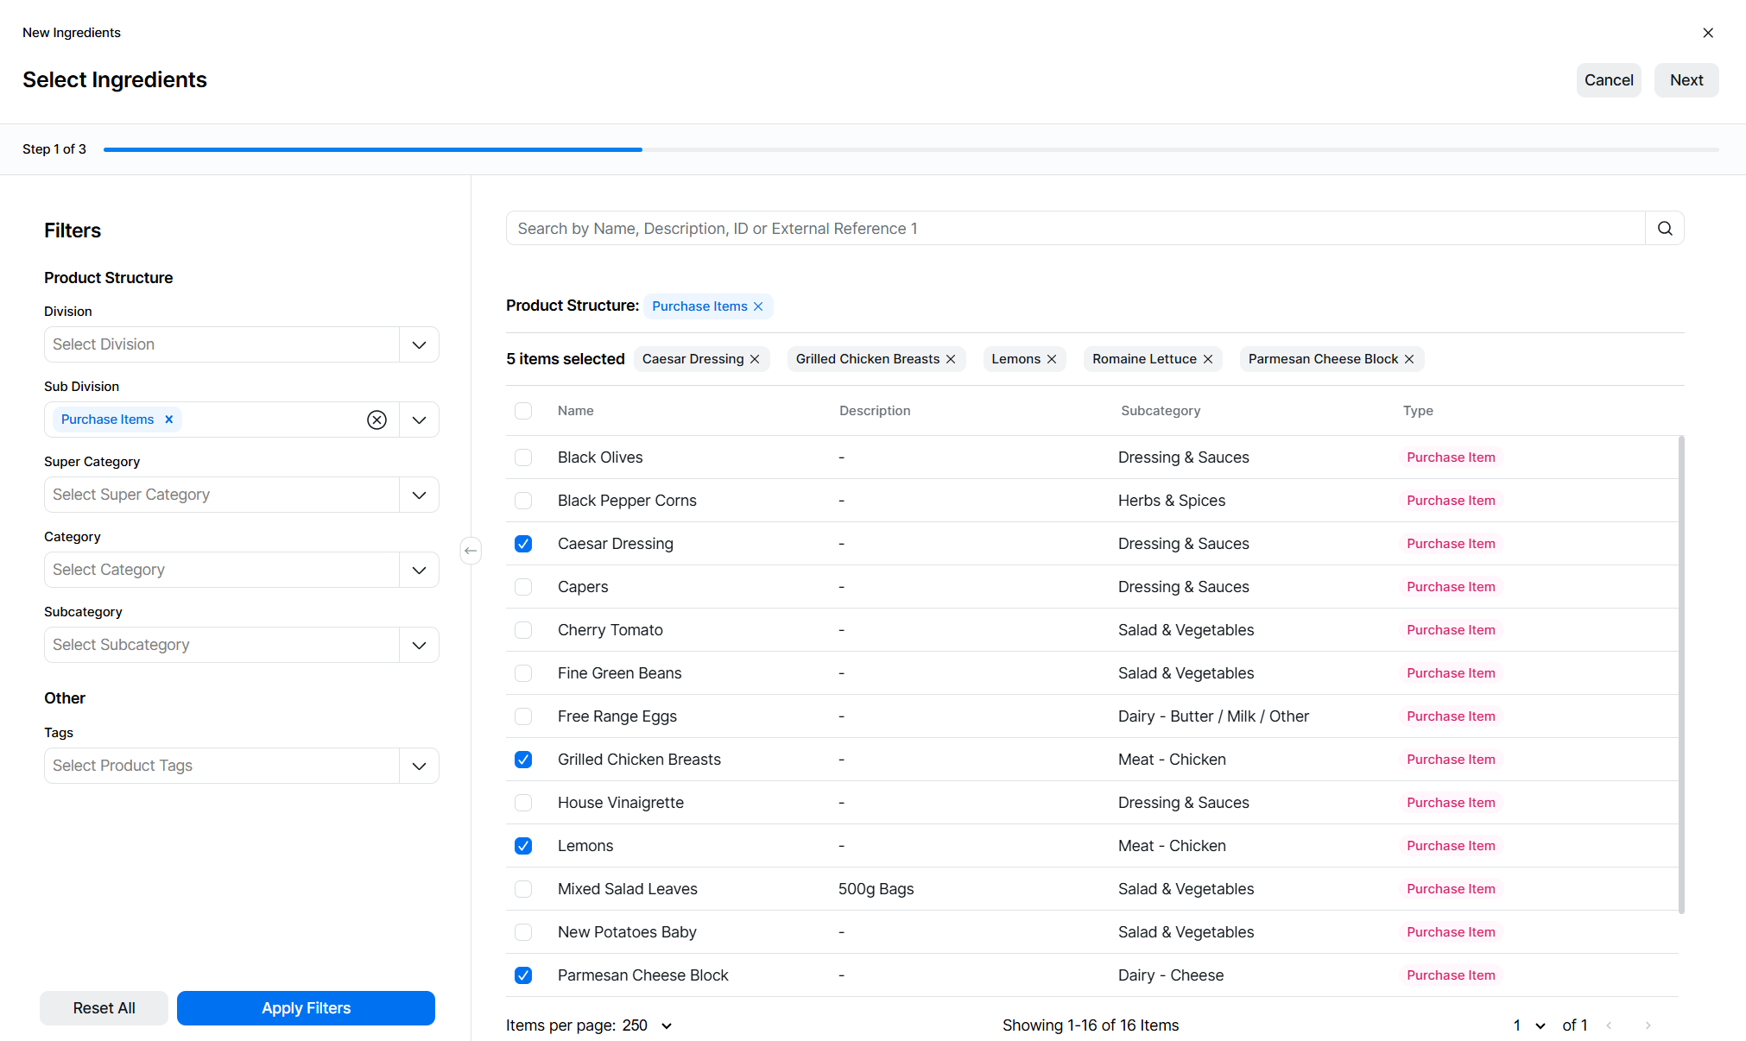Uncheck the Caesar Dressing row checkbox

click(x=523, y=544)
